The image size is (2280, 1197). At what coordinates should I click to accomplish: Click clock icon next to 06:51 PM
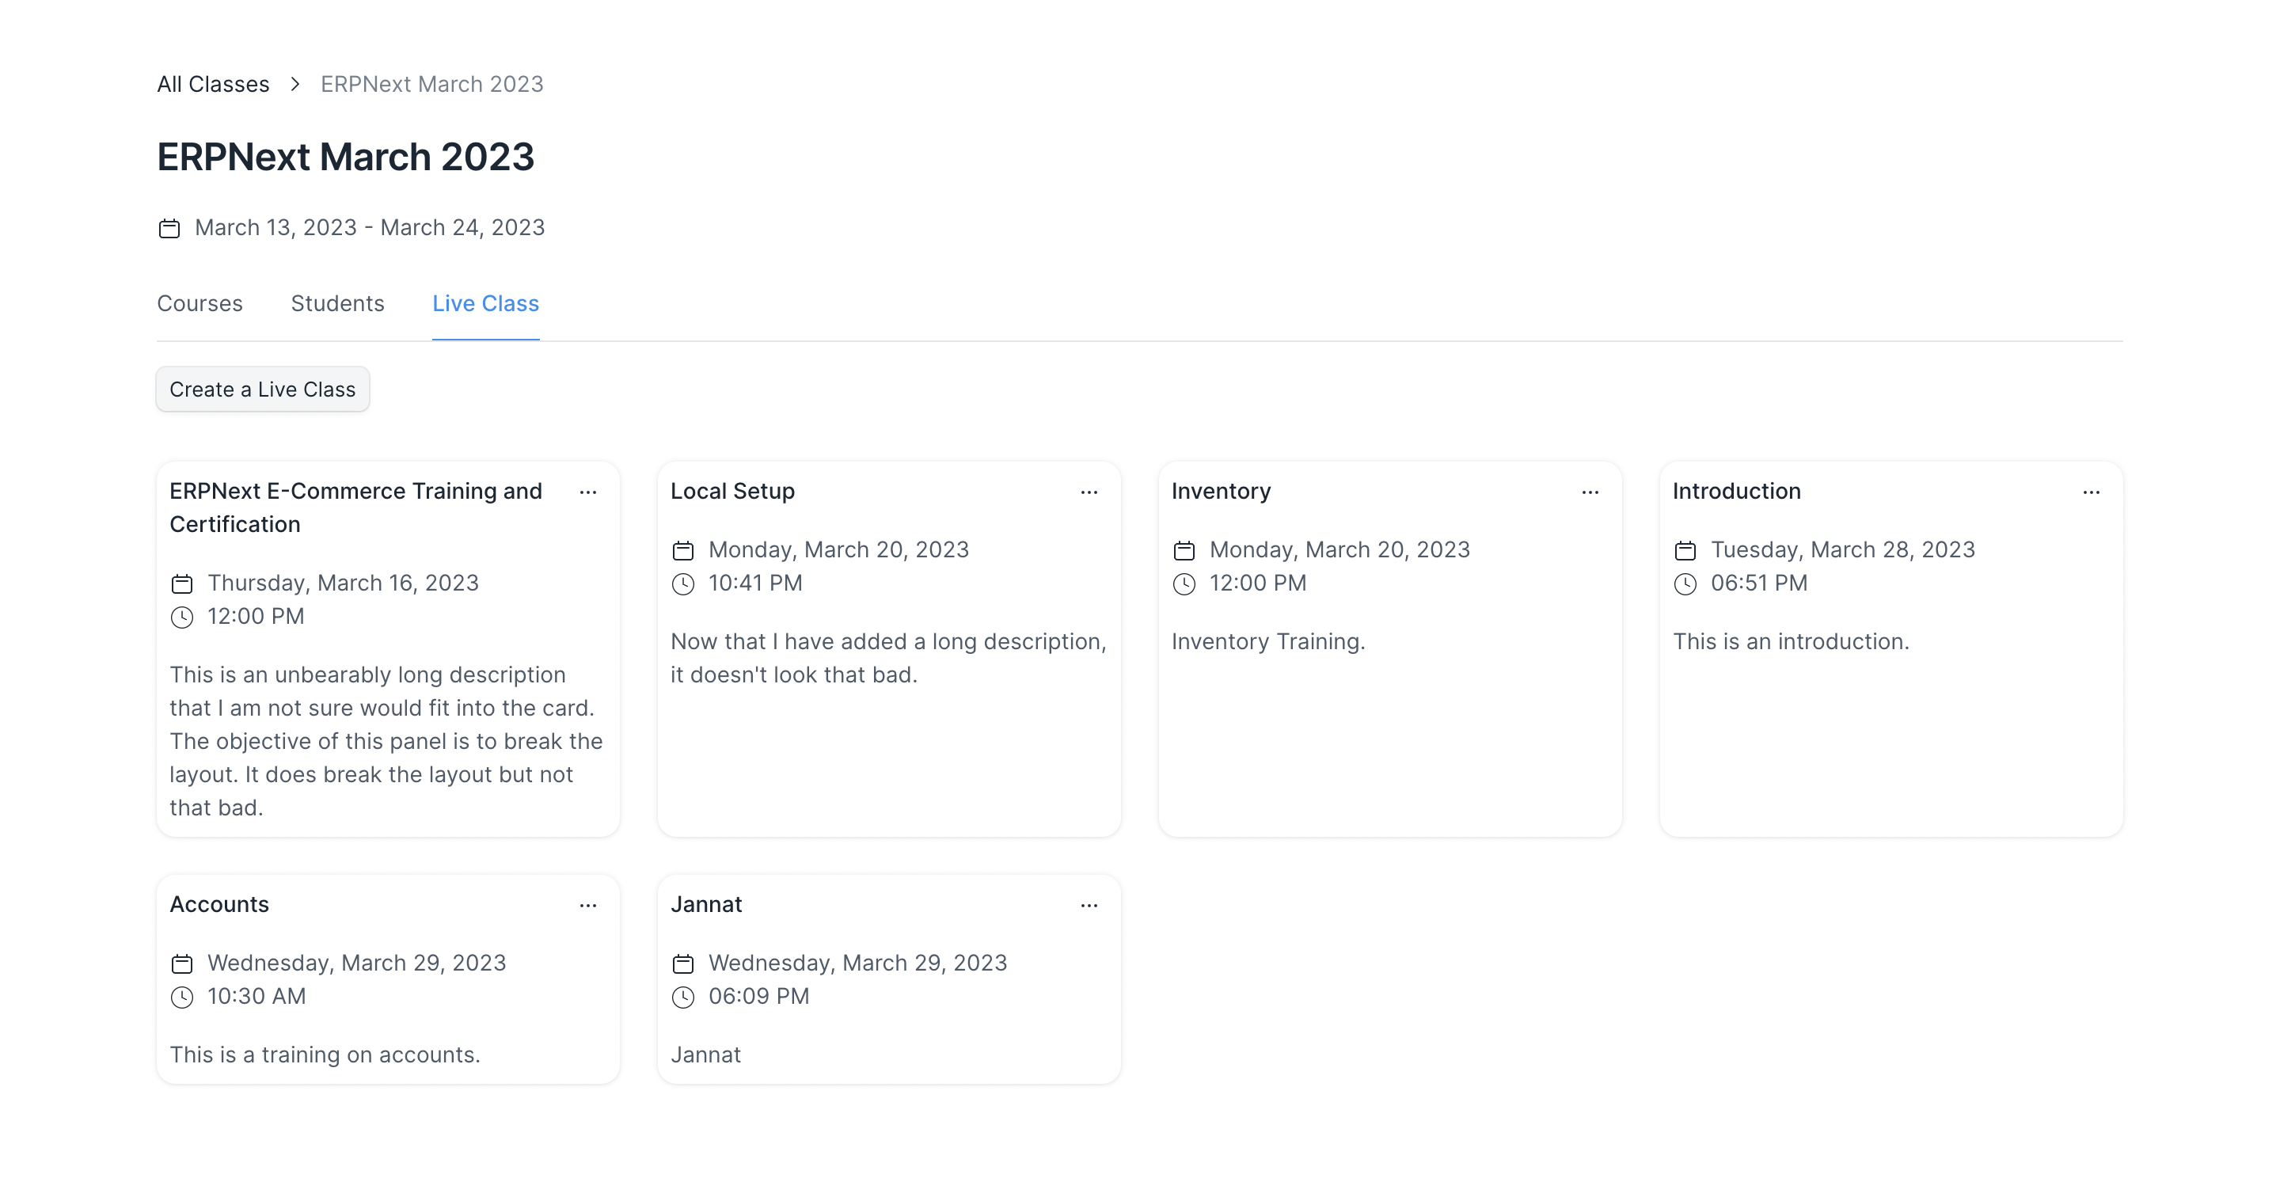[x=1685, y=584]
